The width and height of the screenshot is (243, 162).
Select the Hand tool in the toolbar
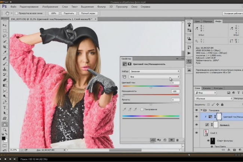[x=4, y=124]
